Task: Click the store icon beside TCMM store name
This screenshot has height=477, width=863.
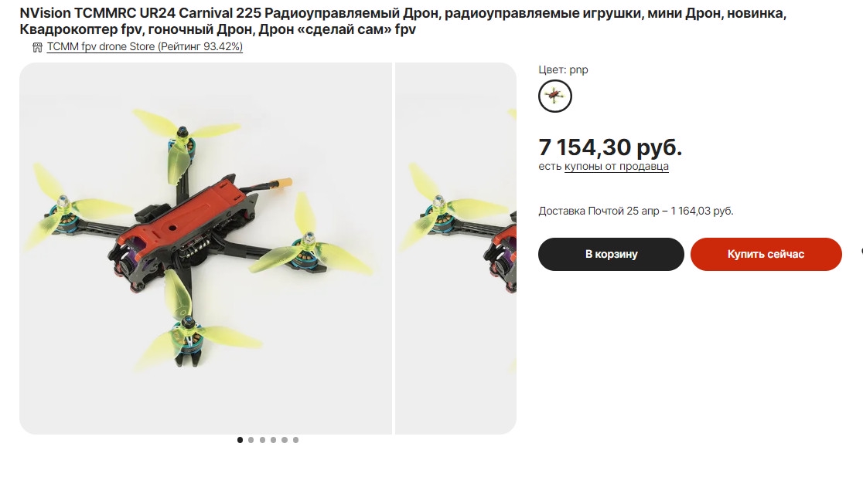Action: 37,47
